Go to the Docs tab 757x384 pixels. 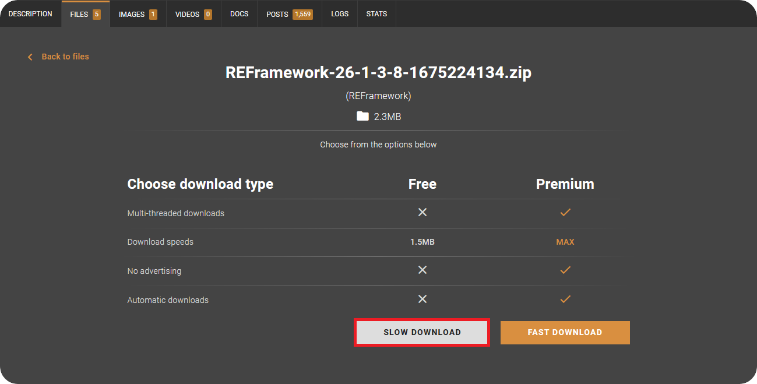[240, 14]
